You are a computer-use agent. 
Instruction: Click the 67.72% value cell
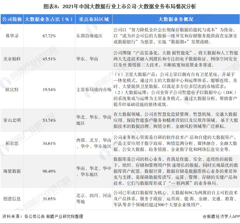pos(49,36)
